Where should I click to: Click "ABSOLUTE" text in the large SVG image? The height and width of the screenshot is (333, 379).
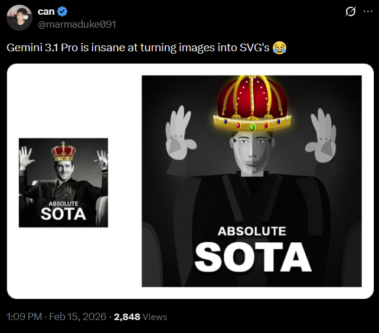[x=251, y=231]
